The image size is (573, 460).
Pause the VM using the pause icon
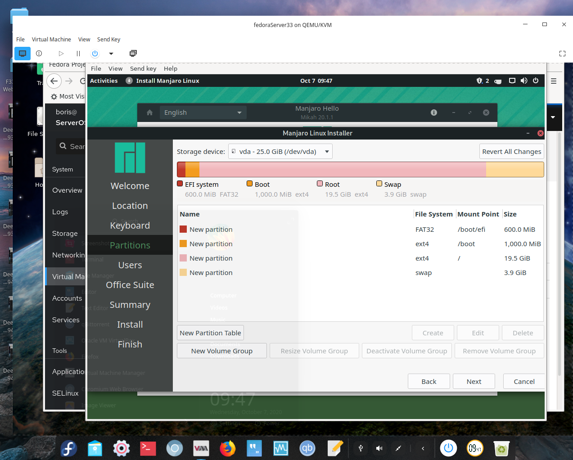point(78,54)
